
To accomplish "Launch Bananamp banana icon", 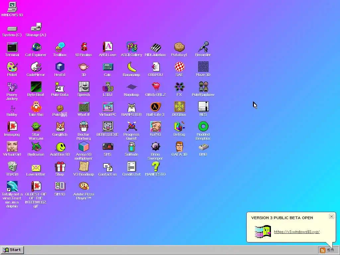I will coord(131,67).
